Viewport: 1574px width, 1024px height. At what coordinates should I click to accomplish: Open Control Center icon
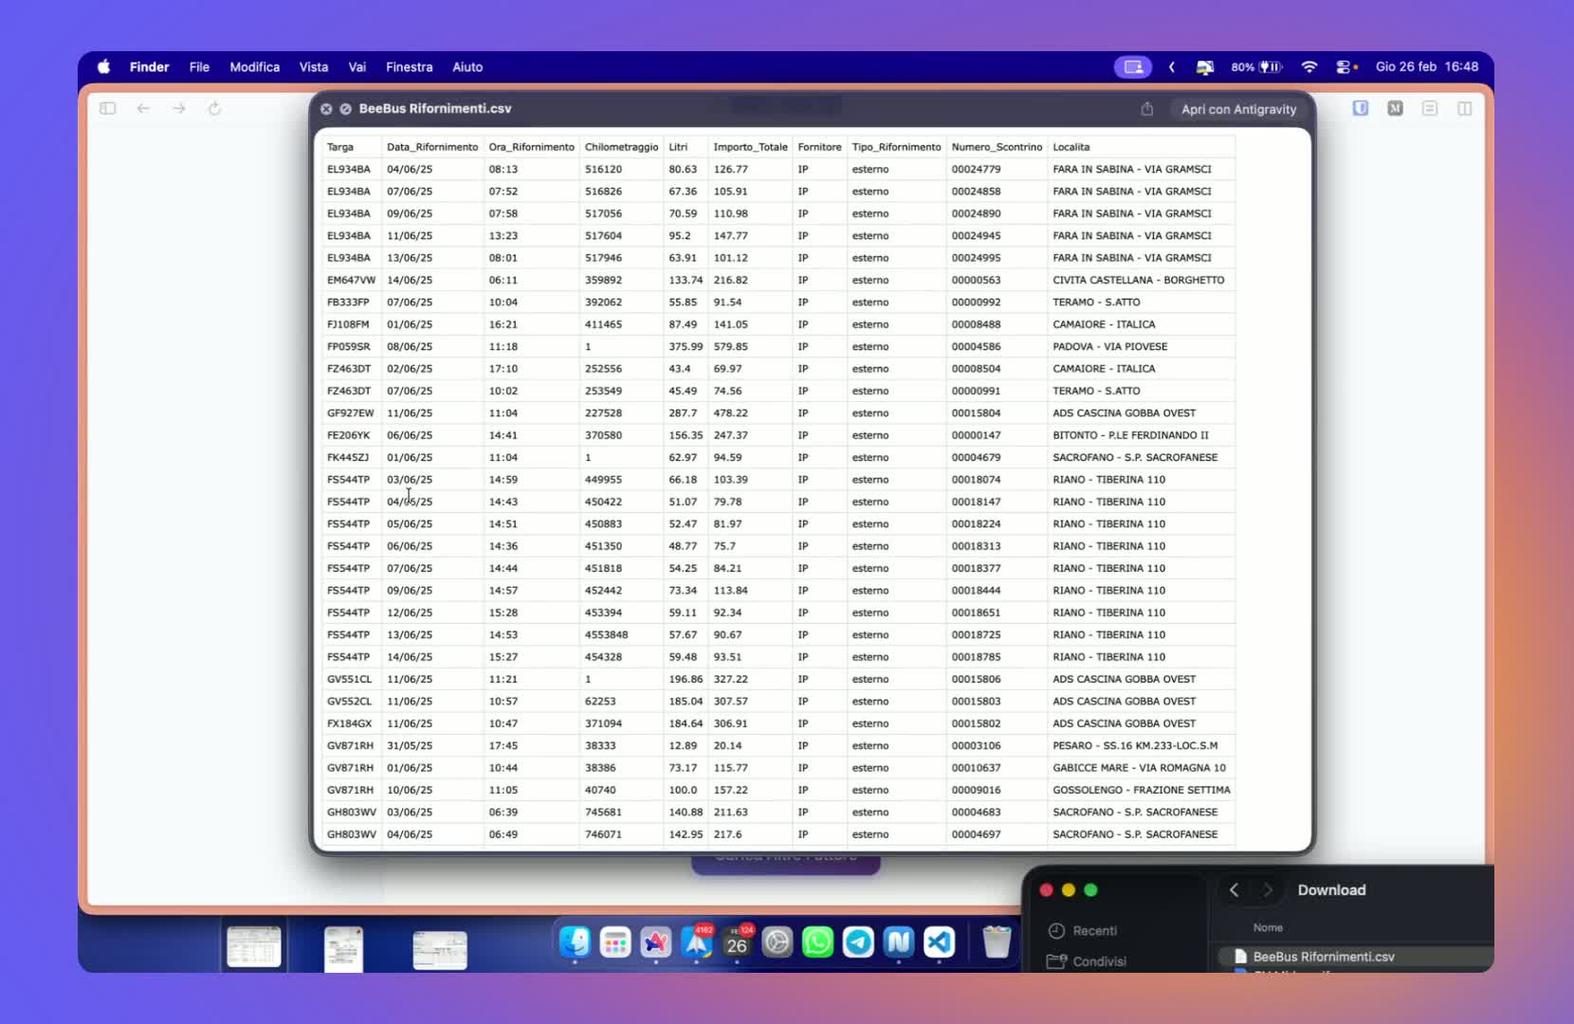(1345, 66)
